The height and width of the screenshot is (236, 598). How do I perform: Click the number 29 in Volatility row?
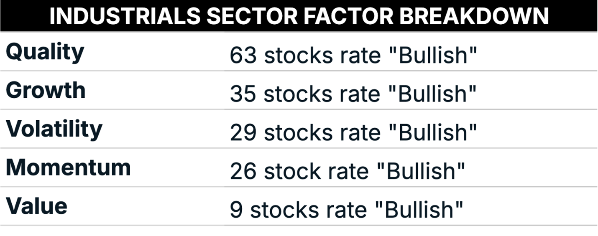point(243,133)
